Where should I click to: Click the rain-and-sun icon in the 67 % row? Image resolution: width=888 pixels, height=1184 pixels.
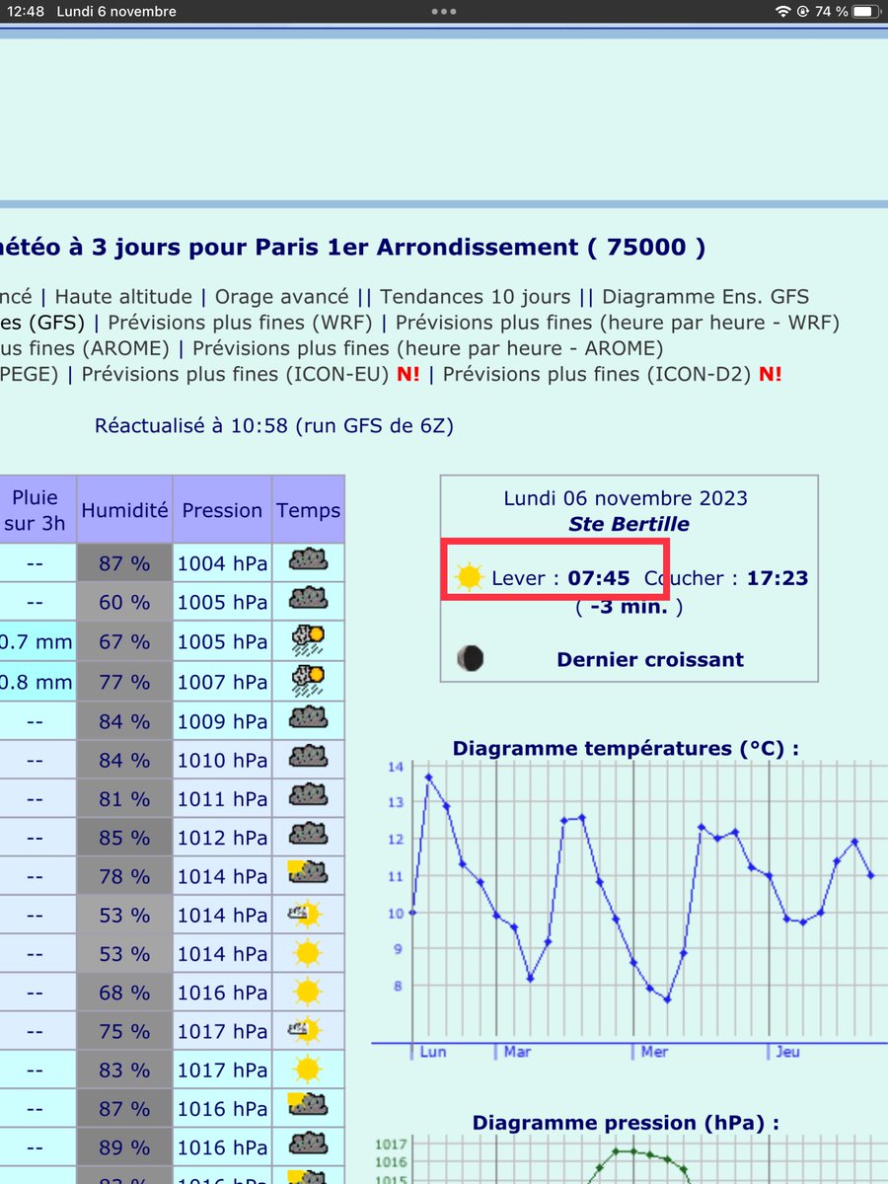[308, 640]
